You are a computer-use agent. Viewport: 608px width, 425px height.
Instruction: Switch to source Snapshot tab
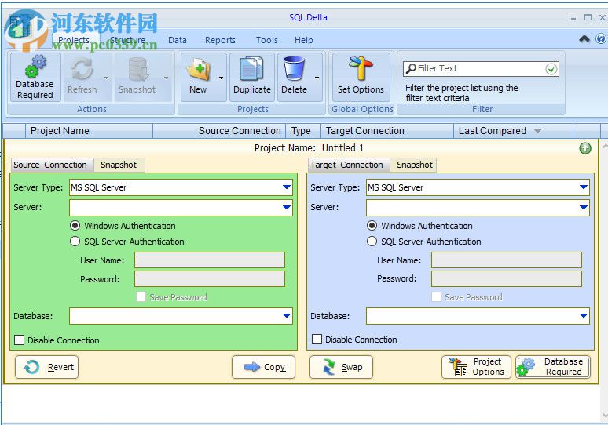click(x=119, y=165)
